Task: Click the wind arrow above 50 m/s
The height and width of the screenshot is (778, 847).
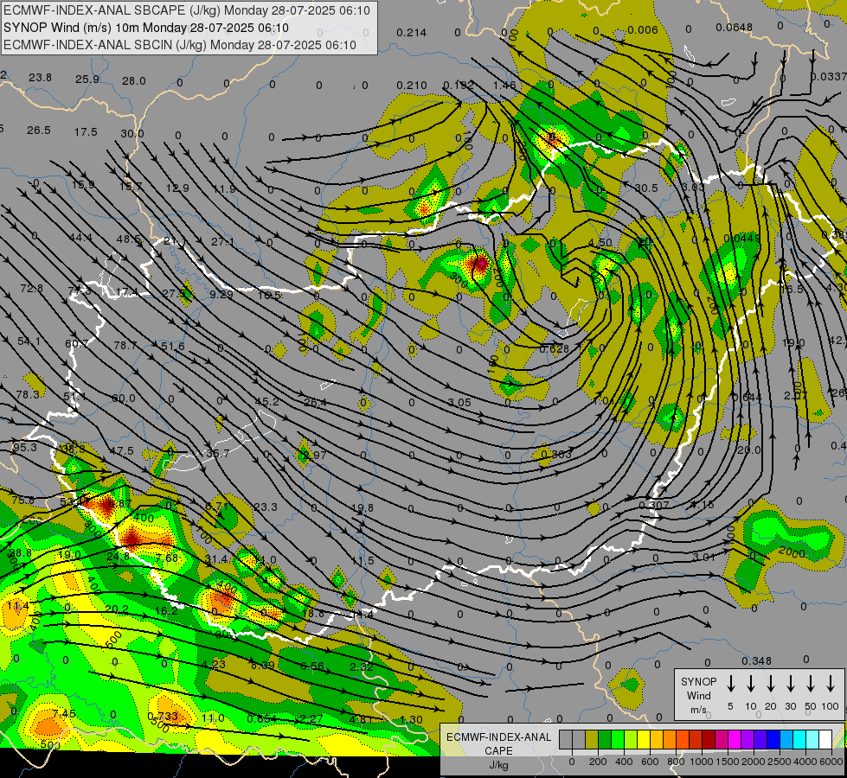Action: click(x=811, y=684)
